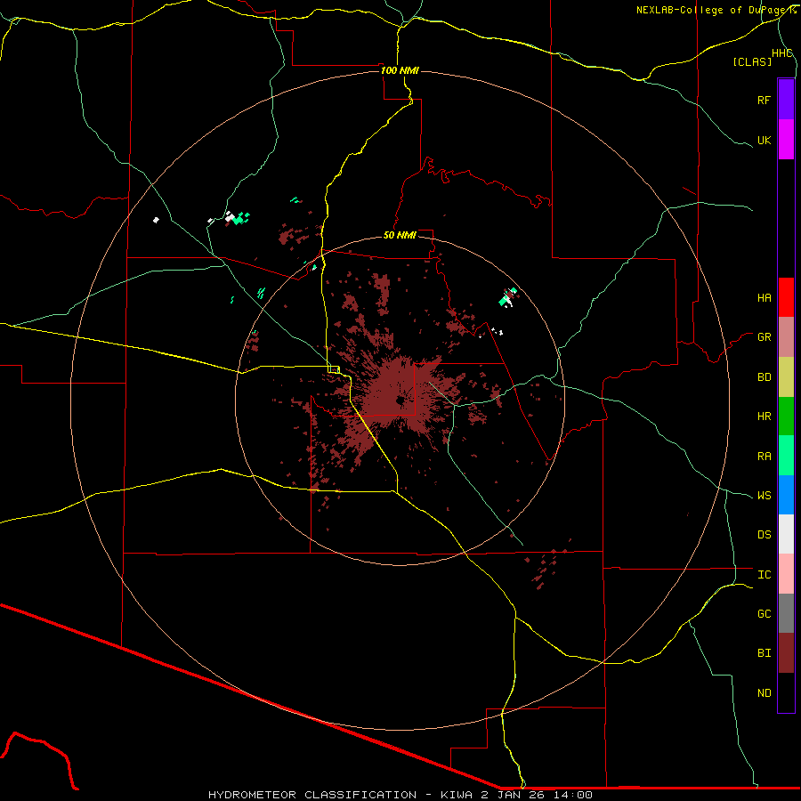Select the DS legend label
The image size is (801, 801).
764,535
